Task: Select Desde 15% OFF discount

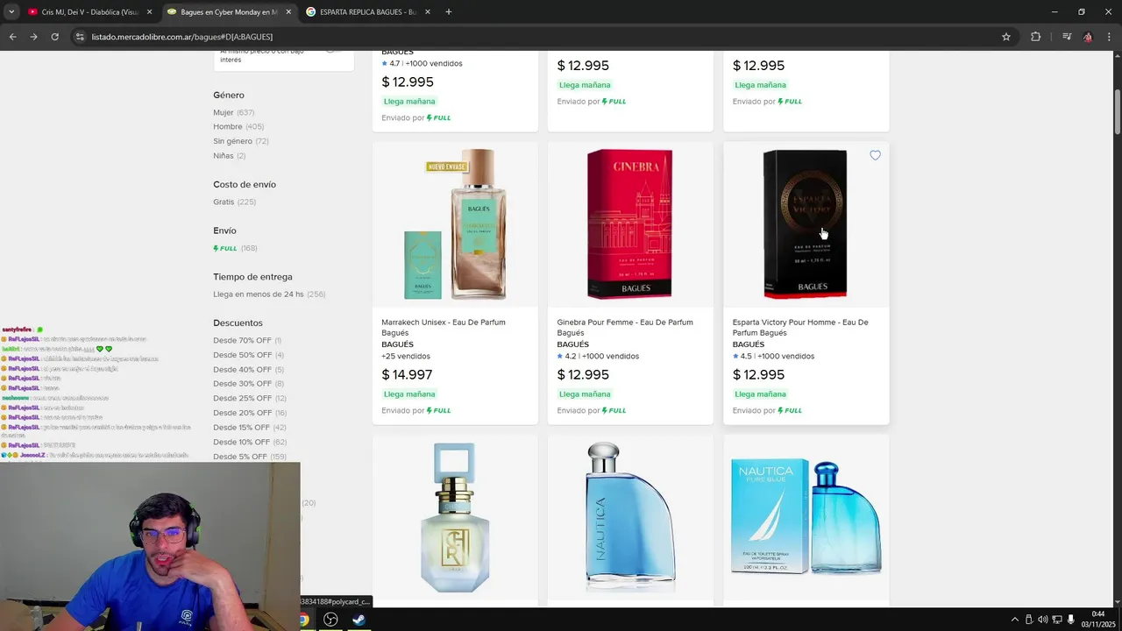Action: (x=250, y=428)
